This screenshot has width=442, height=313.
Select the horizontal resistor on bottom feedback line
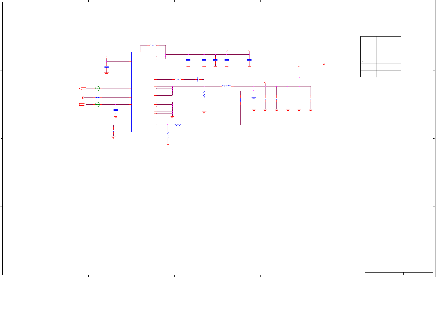click(178, 125)
